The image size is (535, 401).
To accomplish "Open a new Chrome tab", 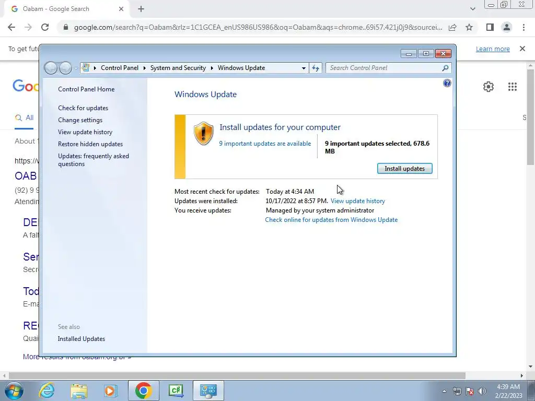I will point(141,9).
